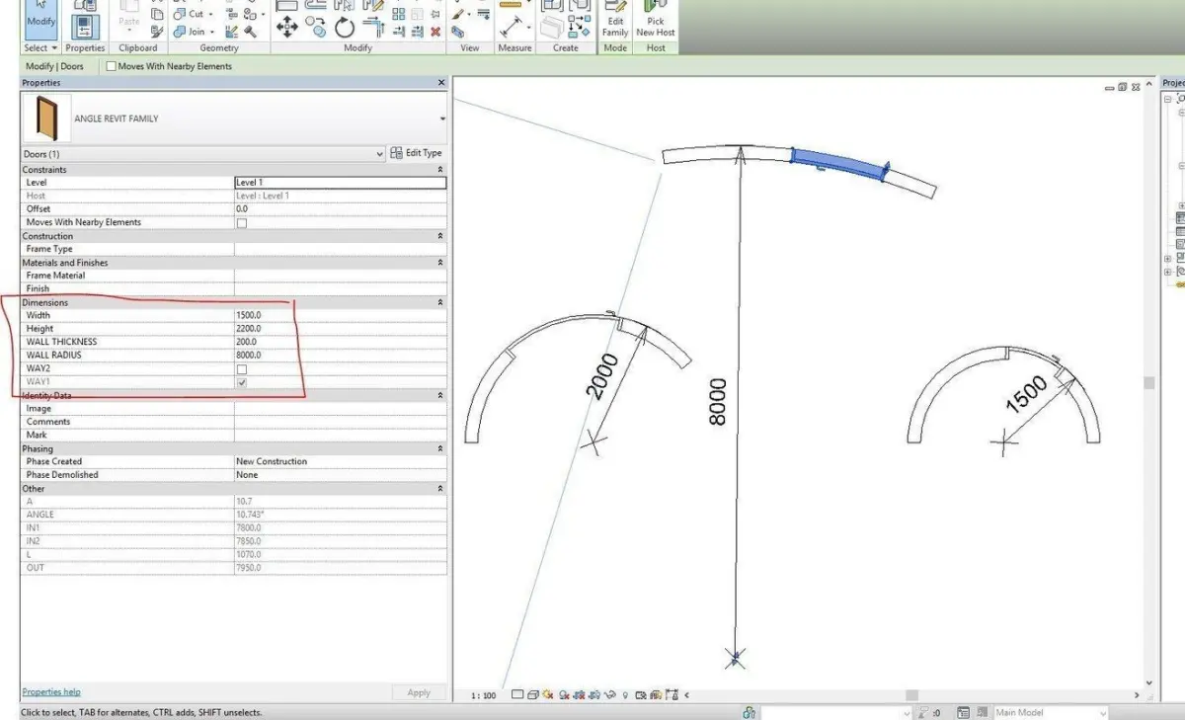Open the Main Model design options dropdown
Viewport: 1185px width, 720px height.
[x=1101, y=712]
